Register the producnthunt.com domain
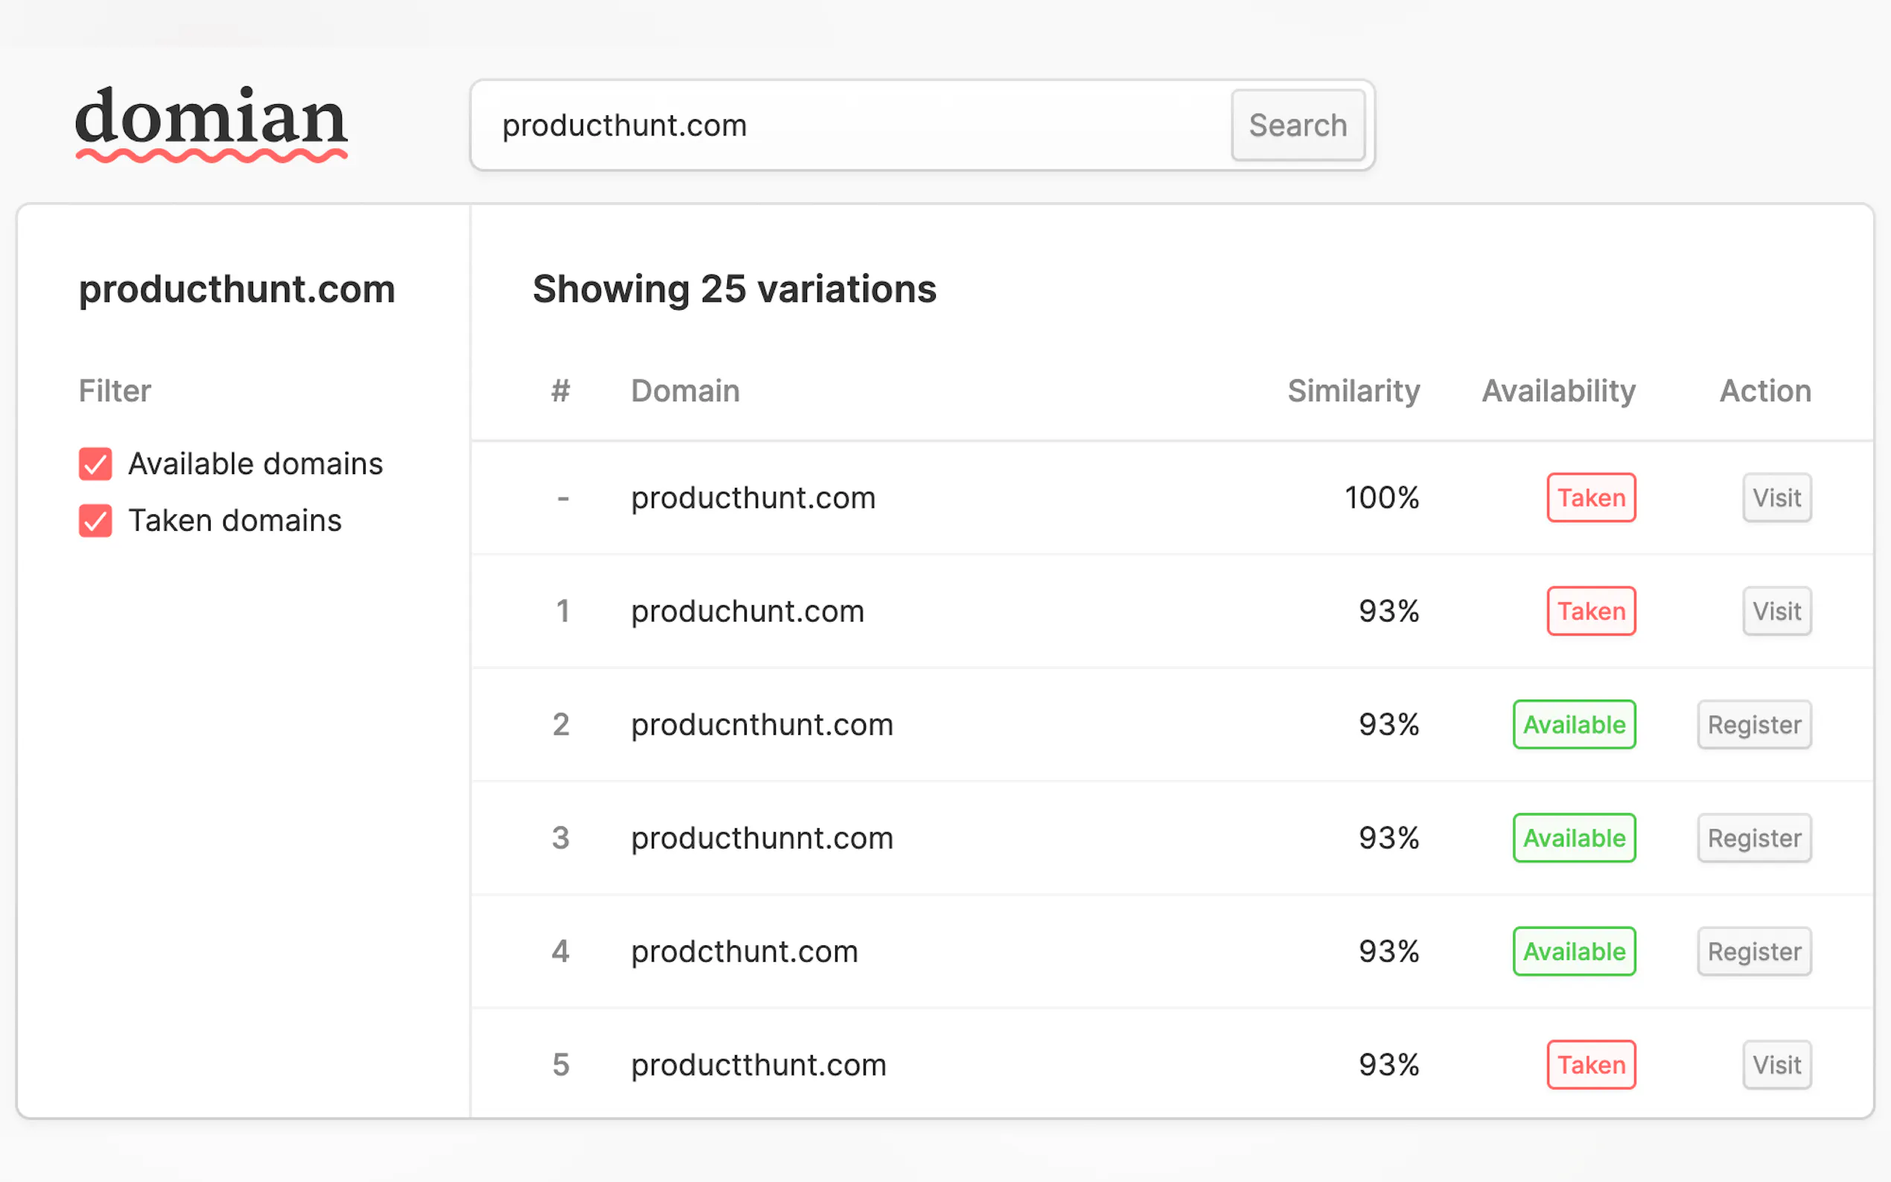 tap(1753, 724)
